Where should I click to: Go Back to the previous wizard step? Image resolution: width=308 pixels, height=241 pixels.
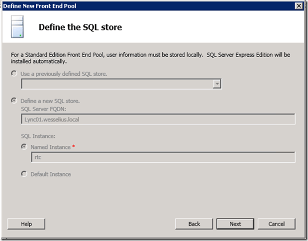click(194, 224)
